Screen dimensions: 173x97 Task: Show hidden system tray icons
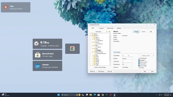(157, 95)
